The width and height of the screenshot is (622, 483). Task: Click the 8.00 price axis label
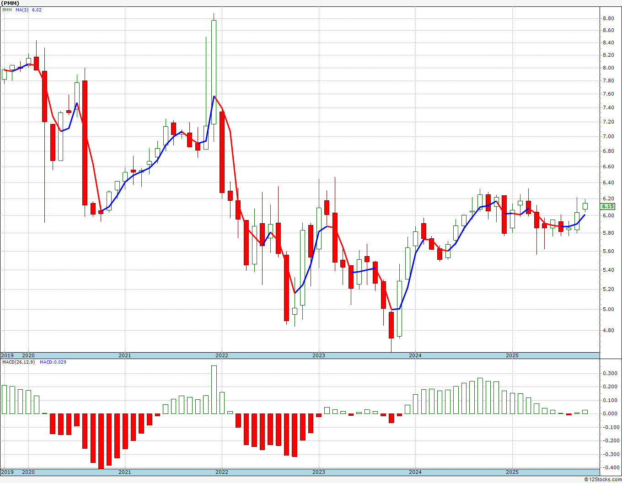click(x=608, y=68)
